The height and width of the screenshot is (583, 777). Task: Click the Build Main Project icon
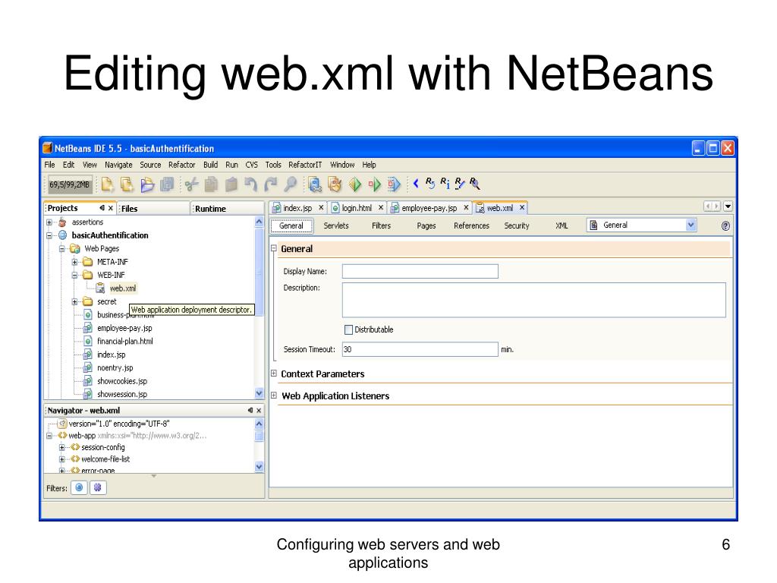[315, 184]
